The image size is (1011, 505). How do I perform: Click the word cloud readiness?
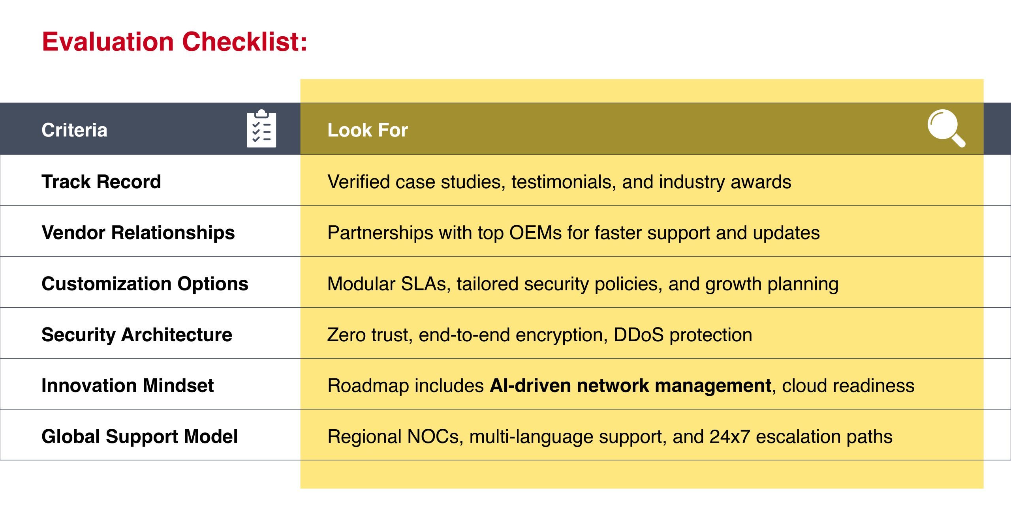(848, 386)
